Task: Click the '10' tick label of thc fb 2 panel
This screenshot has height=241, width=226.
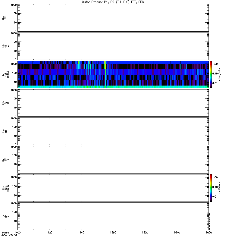Action: 15,221
